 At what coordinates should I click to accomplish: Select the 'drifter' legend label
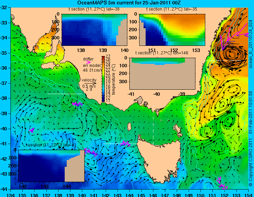tap(88, 59)
